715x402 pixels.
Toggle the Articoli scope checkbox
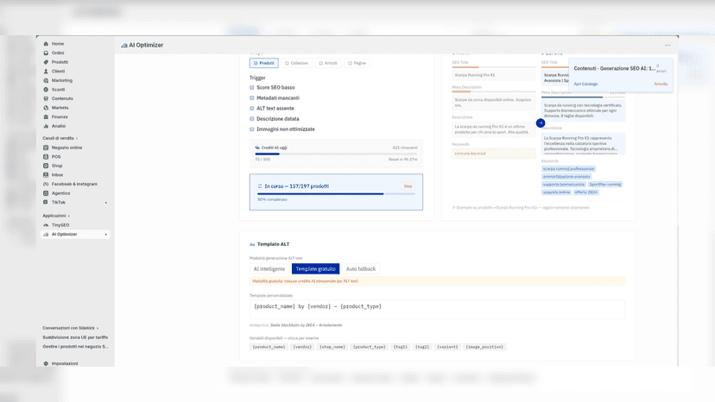point(321,63)
